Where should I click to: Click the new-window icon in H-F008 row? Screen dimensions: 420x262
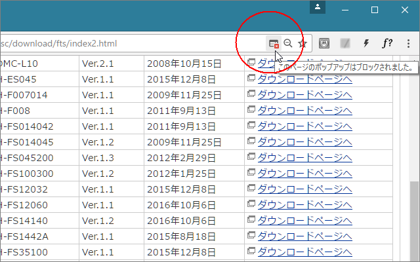pyautogui.click(x=251, y=109)
